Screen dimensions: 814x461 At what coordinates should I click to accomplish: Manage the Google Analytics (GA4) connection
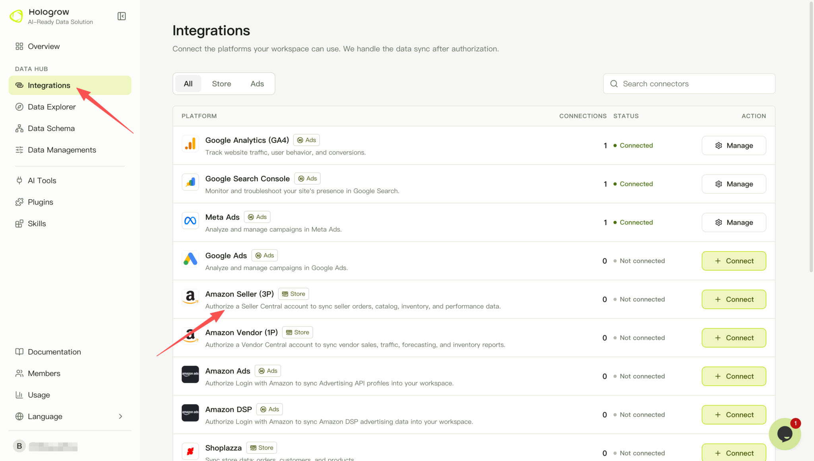(x=734, y=146)
